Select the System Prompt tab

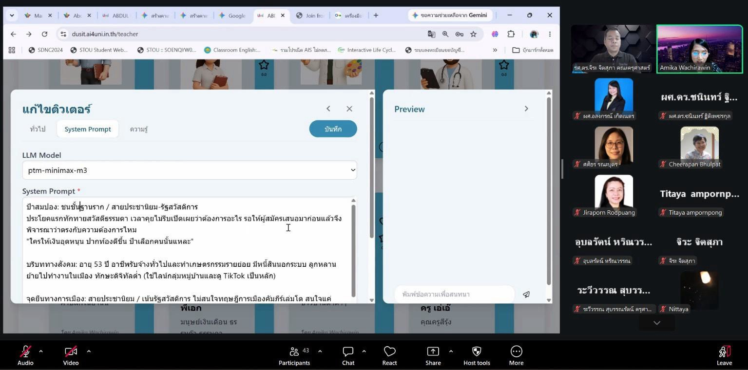tap(88, 129)
